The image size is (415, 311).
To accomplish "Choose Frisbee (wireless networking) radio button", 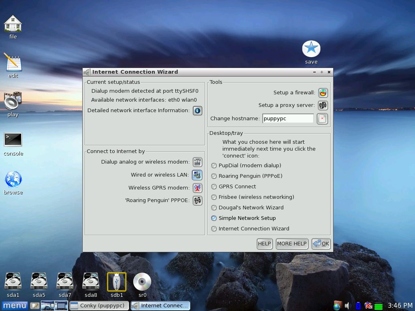I will coord(214,197).
